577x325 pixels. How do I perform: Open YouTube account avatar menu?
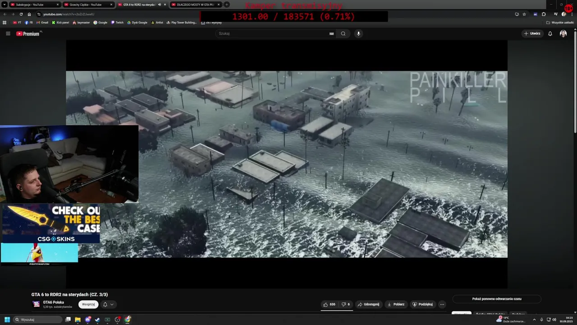[x=563, y=33]
